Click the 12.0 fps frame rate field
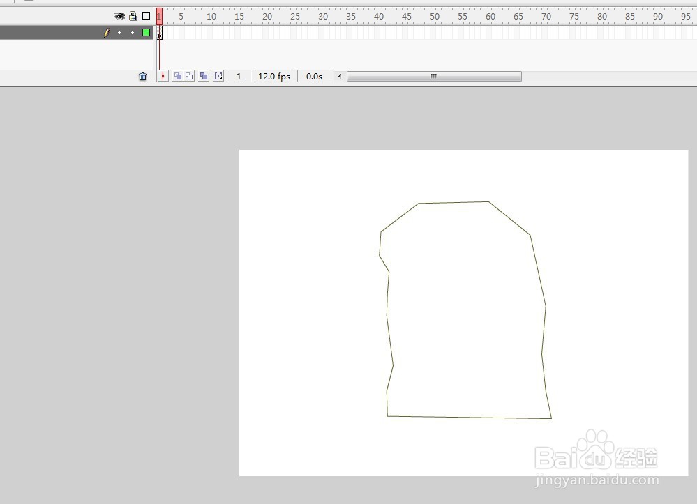This screenshot has height=504, width=697. coord(274,77)
